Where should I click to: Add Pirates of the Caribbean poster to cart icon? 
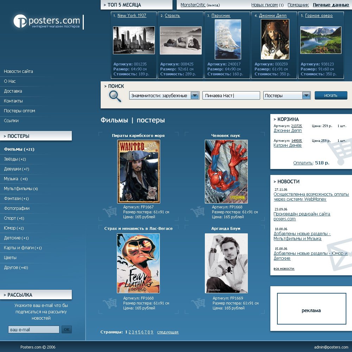pos(110,212)
